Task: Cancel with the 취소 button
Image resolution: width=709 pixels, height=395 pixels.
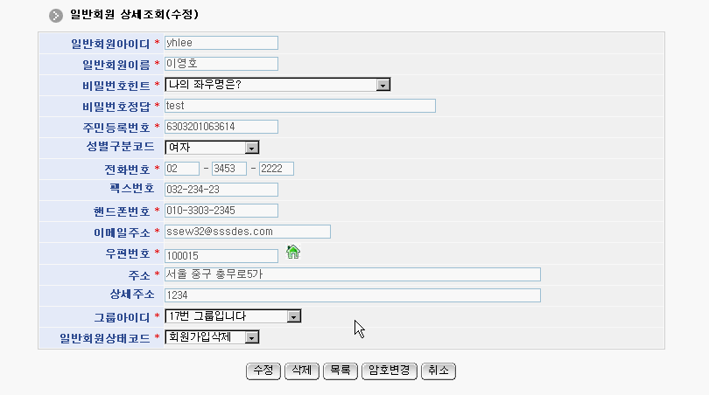Action: point(438,371)
